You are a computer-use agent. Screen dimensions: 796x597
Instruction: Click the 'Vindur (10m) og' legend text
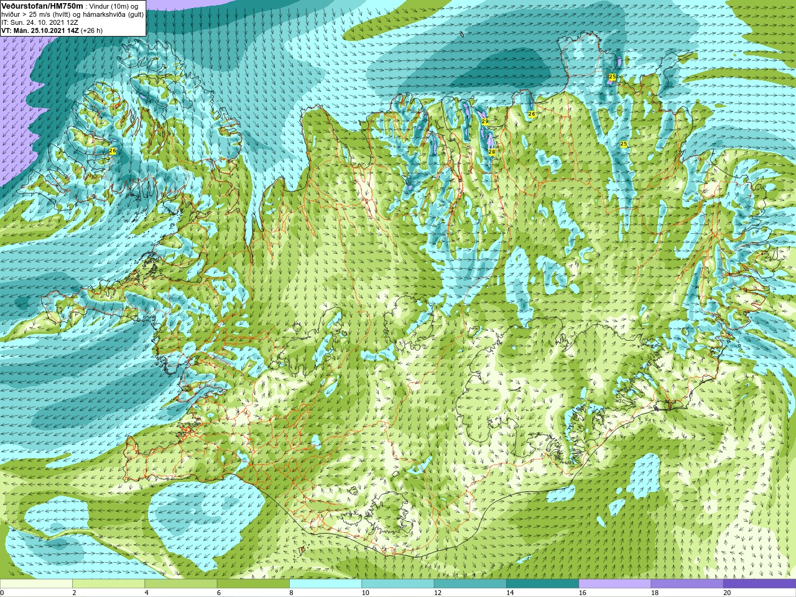pyautogui.click(x=114, y=6)
